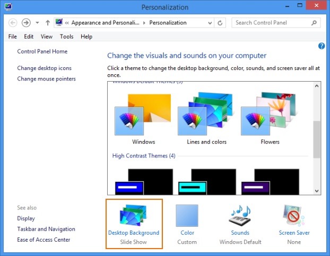Maximize the Personalization window
The width and height of the screenshot is (330, 256).
tap(300, 6)
